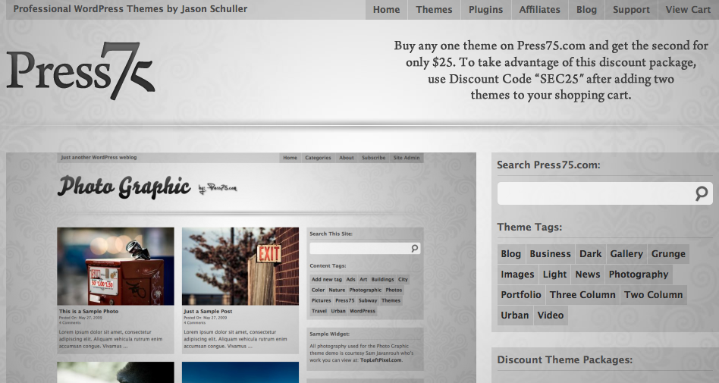Select the Video theme tag
Image resolution: width=719 pixels, height=383 pixels.
551,315
